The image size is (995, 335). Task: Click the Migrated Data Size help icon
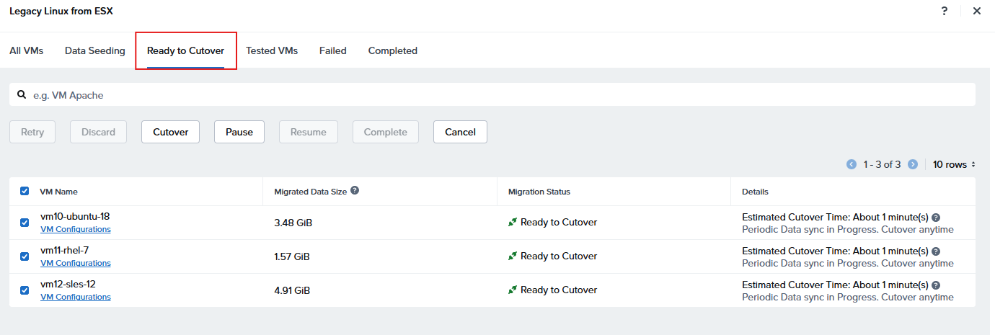(354, 191)
